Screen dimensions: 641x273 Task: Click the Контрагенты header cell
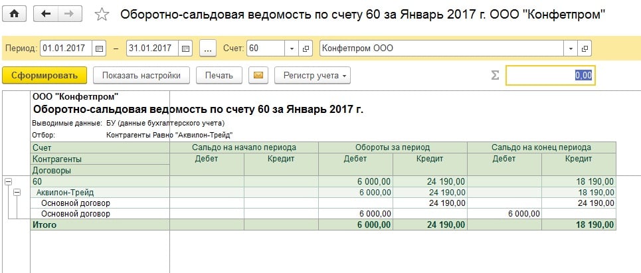100,159
